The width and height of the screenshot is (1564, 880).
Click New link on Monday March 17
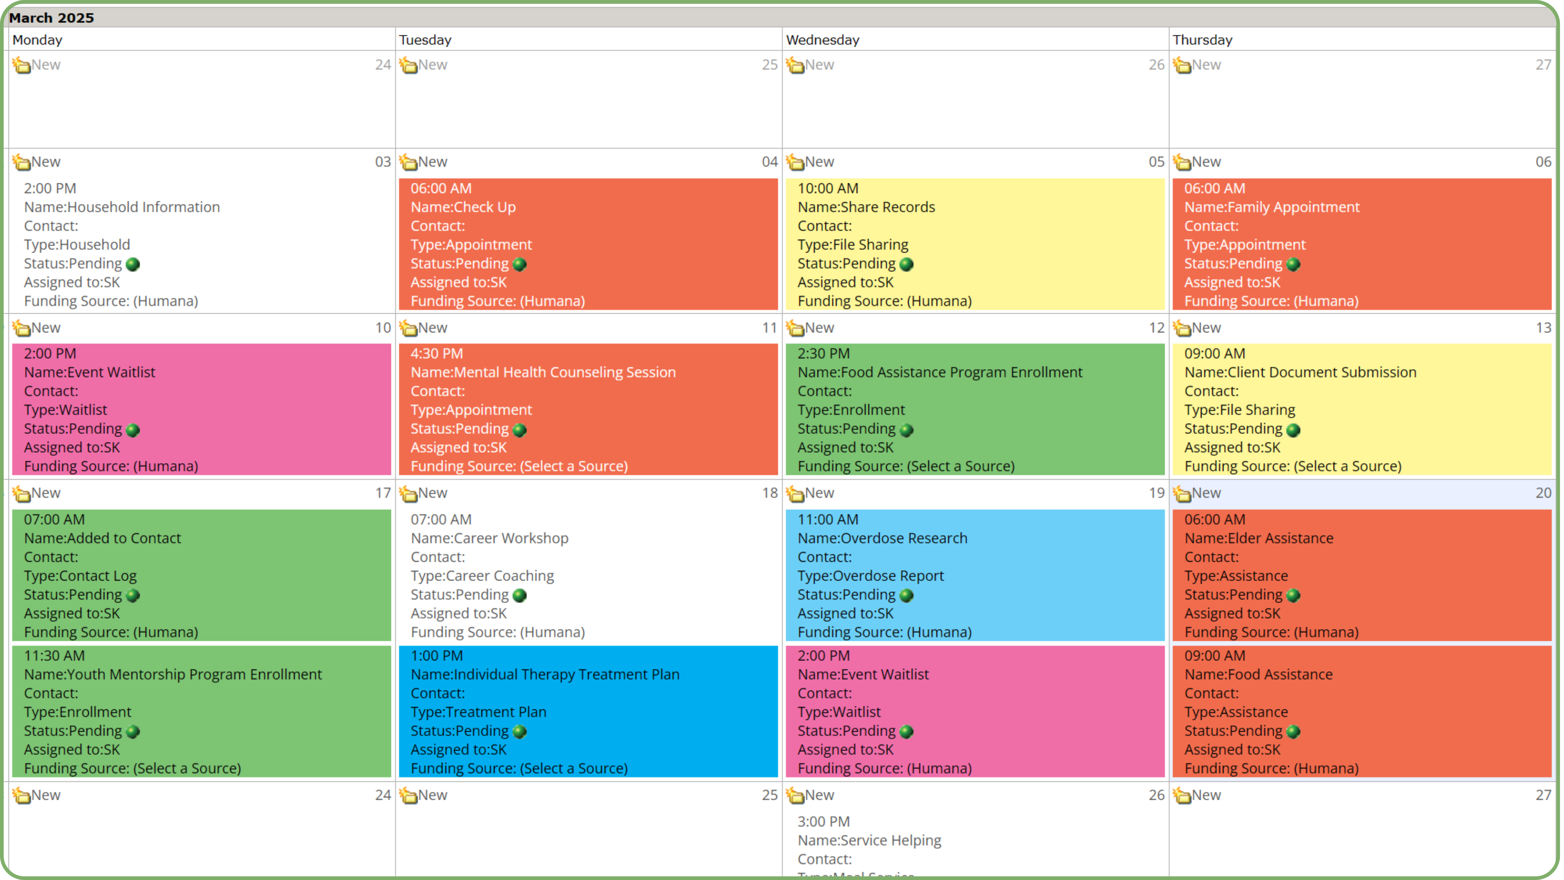coord(46,493)
